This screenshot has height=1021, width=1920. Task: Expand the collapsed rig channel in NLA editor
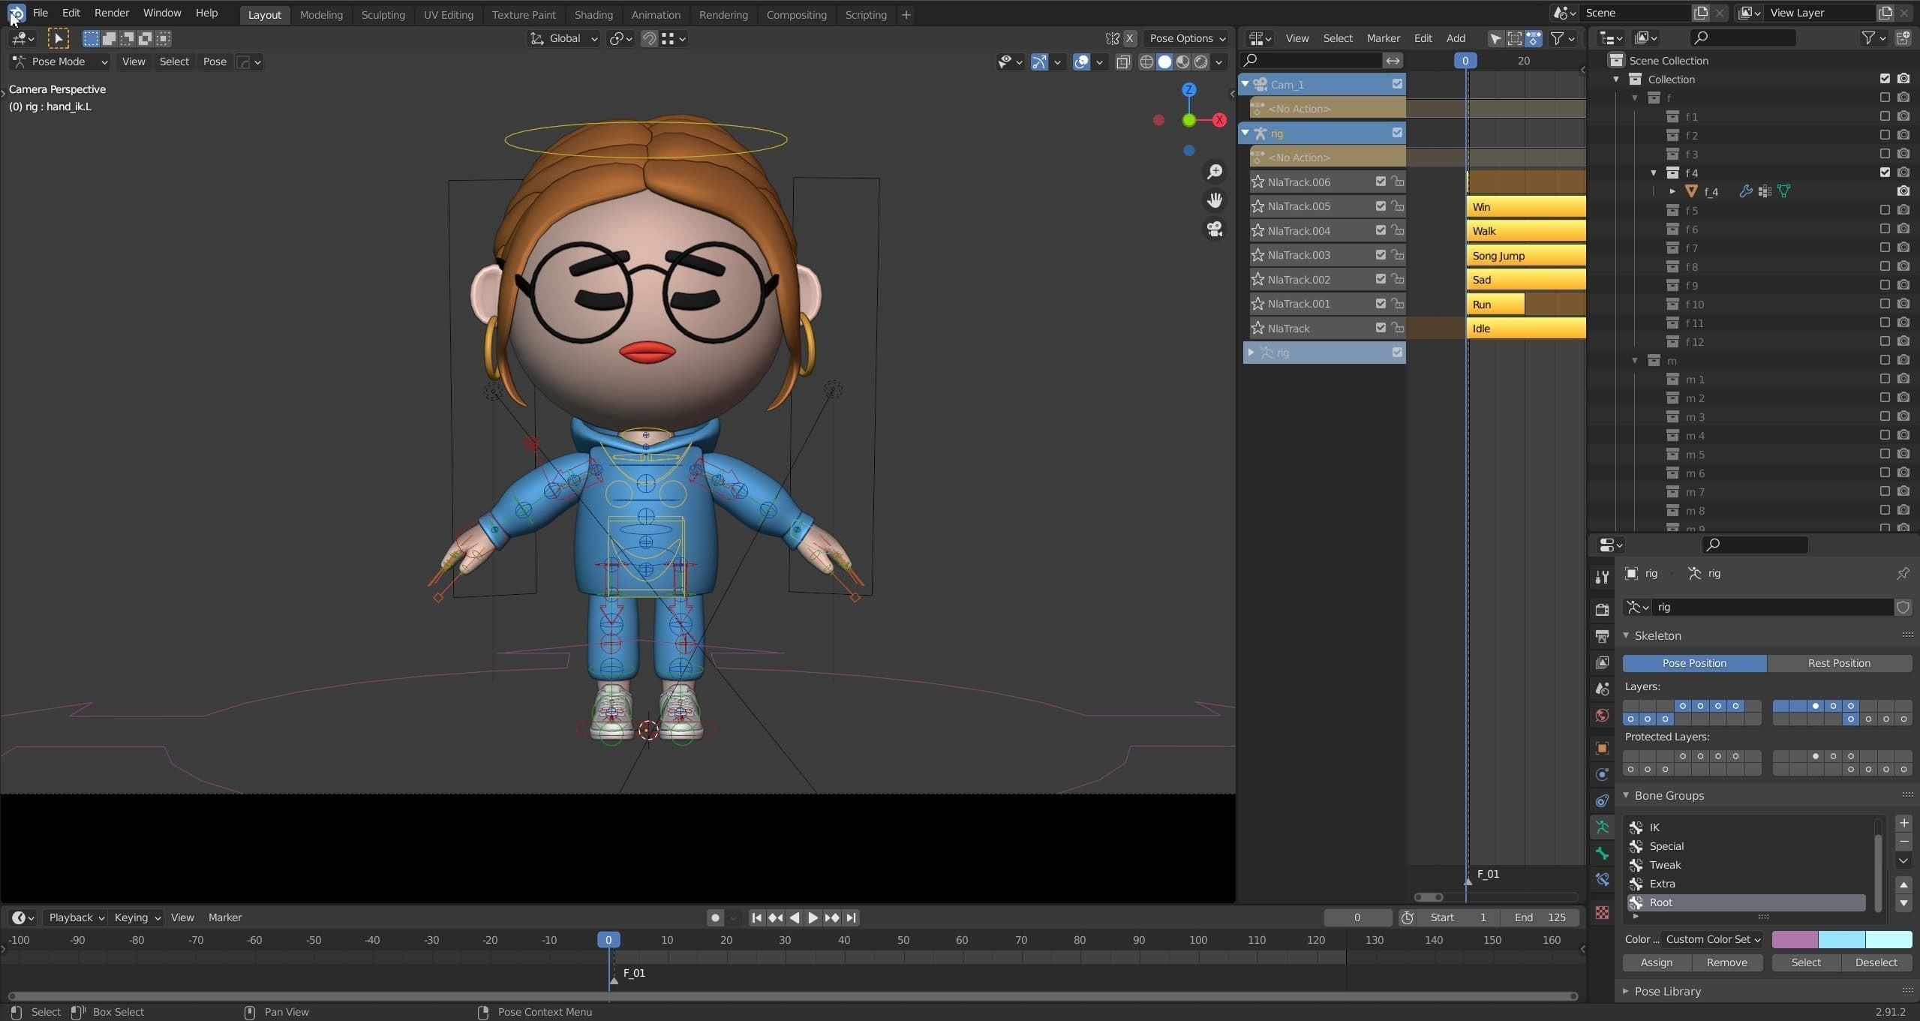point(1251,352)
